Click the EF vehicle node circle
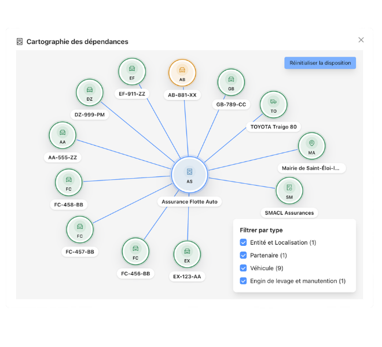 click(x=132, y=72)
